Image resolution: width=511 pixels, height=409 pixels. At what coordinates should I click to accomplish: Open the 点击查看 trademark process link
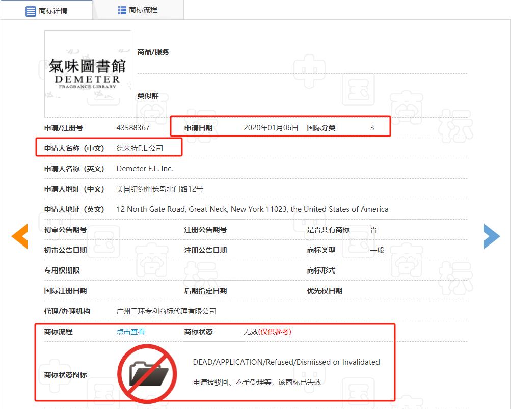click(130, 332)
